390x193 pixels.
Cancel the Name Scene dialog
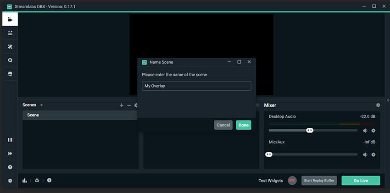coord(223,125)
